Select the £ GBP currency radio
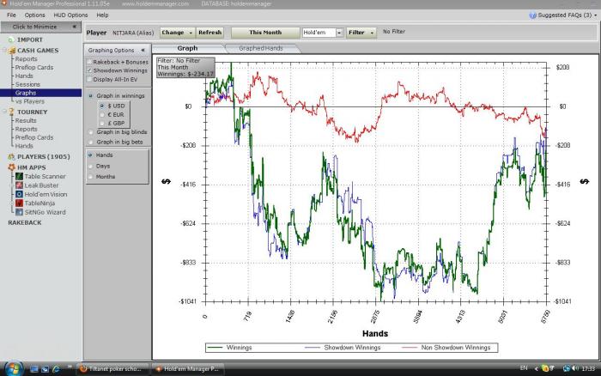The image size is (601, 376). [102, 123]
